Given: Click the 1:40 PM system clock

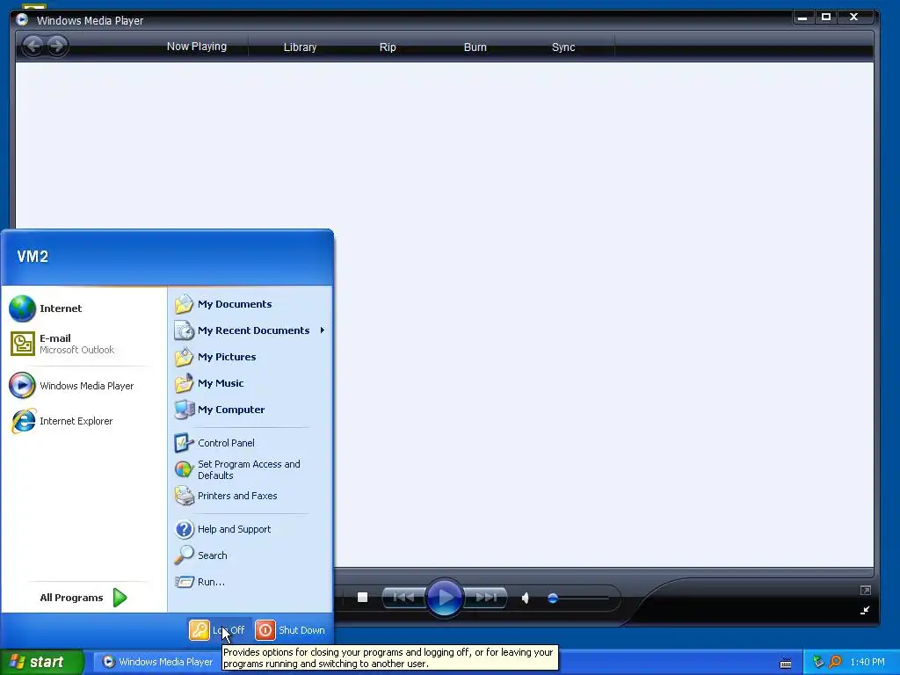Looking at the screenshot, I should coord(867,662).
